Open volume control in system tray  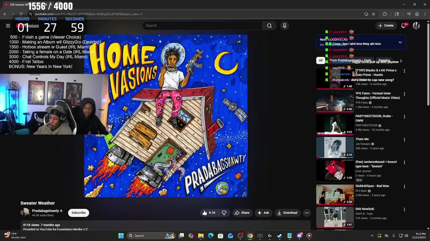406,236
